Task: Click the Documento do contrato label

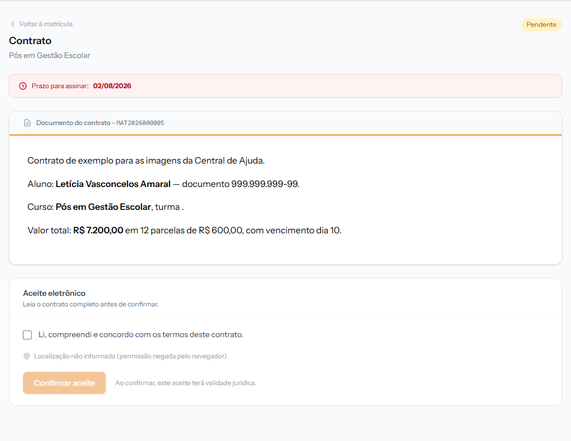Action: (73, 123)
